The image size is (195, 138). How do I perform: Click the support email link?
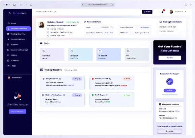(x=170, y=95)
